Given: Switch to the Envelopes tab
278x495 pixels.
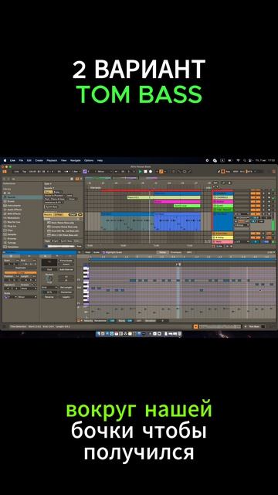Looking at the screenshot, I should [175, 252].
